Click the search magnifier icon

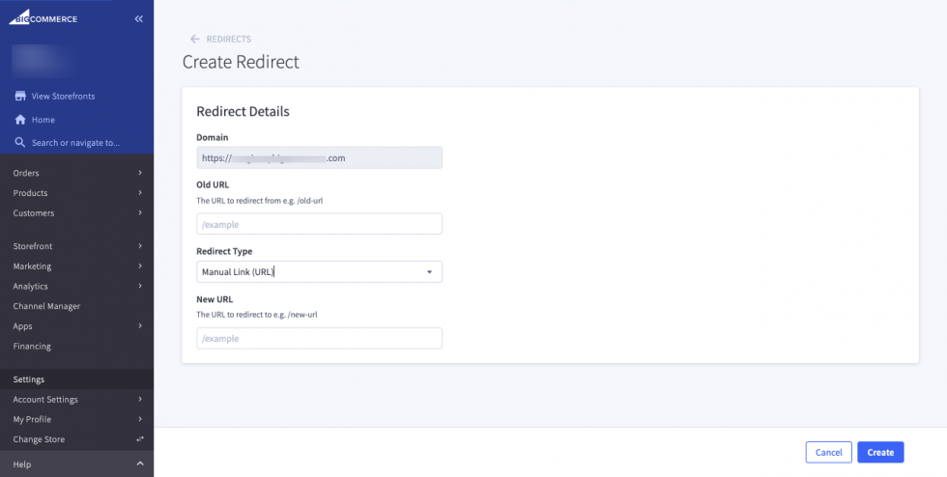point(19,143)
